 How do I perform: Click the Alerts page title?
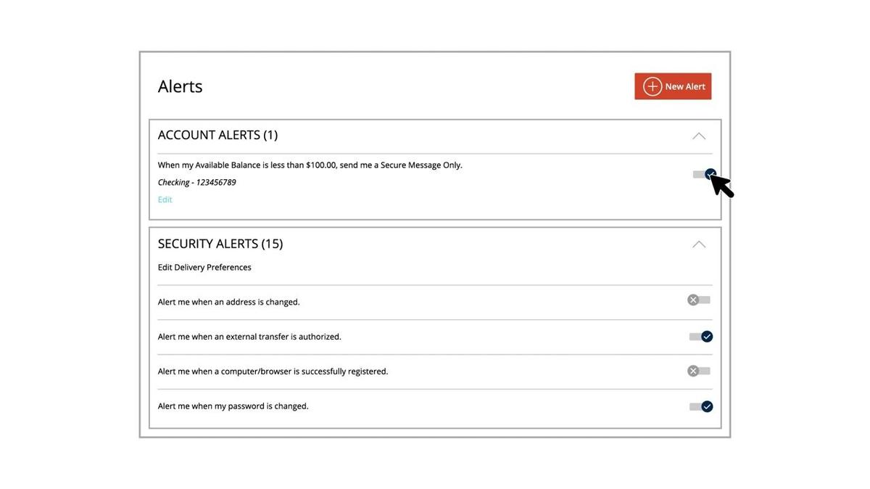pos(181,86)
